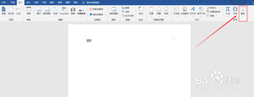Open the 页码 page number dropdown
Image resolution: width=254 pixels, height=97 pixels.
(166, 16)
